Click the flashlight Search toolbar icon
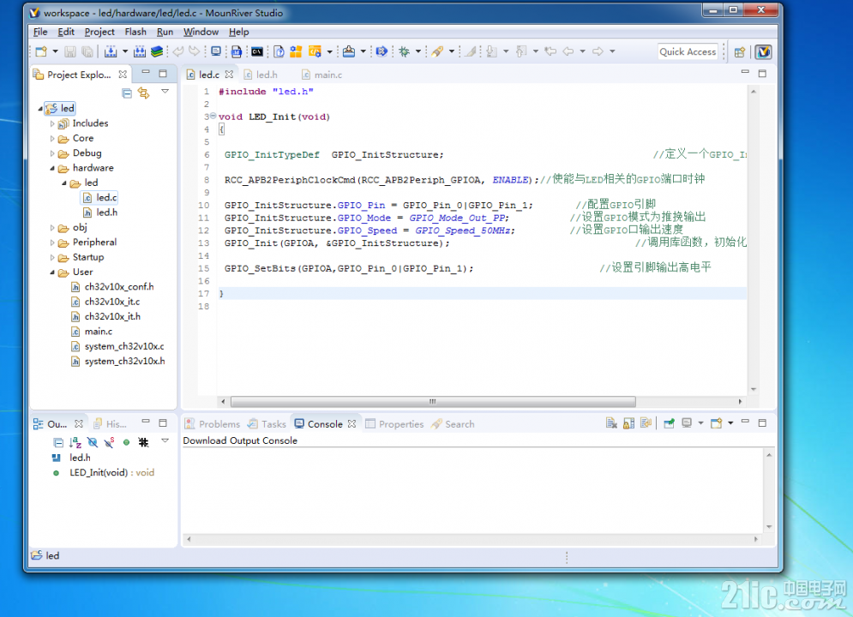This screenshot has height=617, width=853. [437, 51]
